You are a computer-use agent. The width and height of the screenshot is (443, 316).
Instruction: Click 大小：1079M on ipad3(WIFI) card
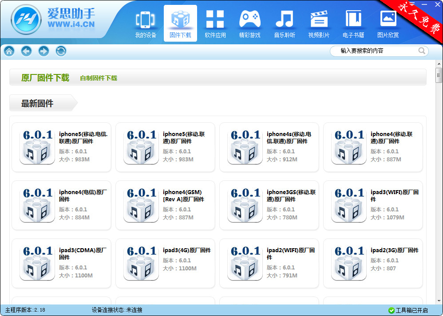click(388, 218)
